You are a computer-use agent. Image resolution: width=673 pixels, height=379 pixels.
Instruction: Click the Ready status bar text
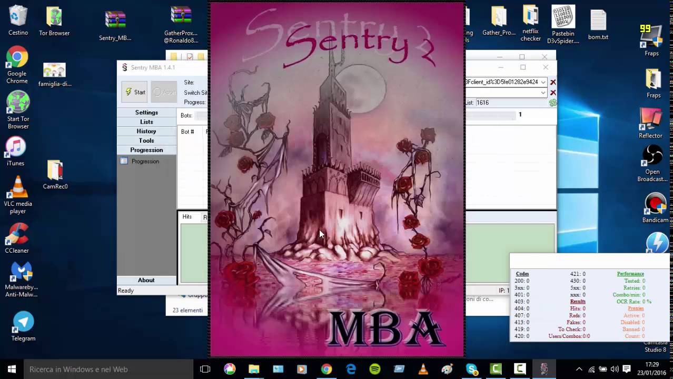[126, 291]
